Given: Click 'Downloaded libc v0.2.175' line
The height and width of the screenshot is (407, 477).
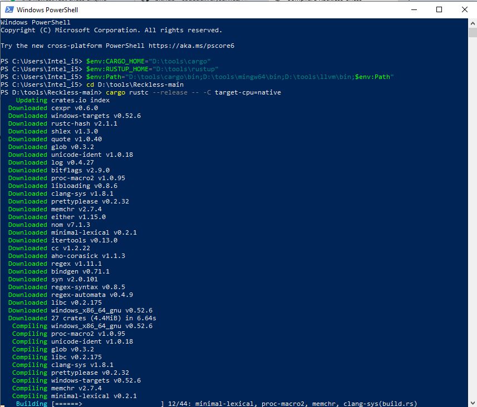Looking at the screenshot, I should 55,302.
